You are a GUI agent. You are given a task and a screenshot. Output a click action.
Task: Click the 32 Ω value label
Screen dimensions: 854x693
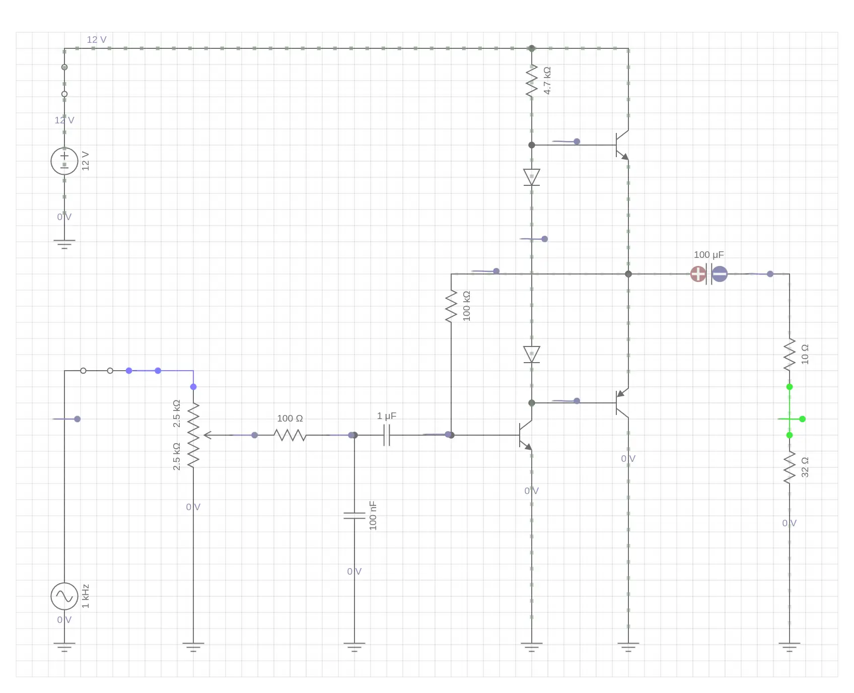click(x=805, y=467)
